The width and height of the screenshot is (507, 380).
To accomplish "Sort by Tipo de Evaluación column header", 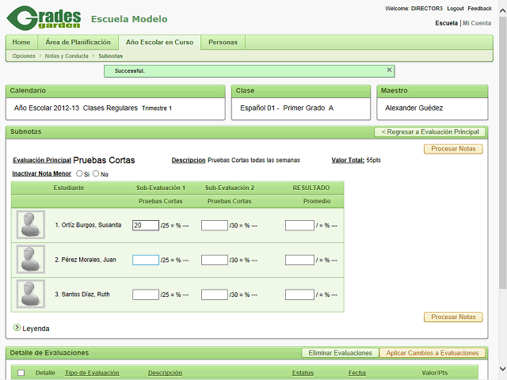I will click(x=92, y=373).
